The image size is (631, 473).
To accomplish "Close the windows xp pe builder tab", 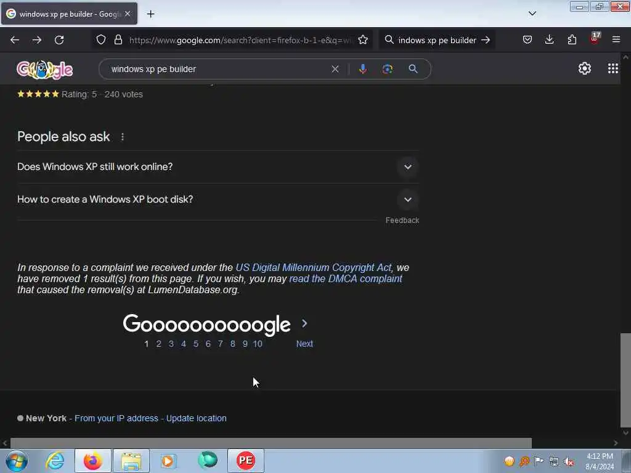I will click(128, 14).
